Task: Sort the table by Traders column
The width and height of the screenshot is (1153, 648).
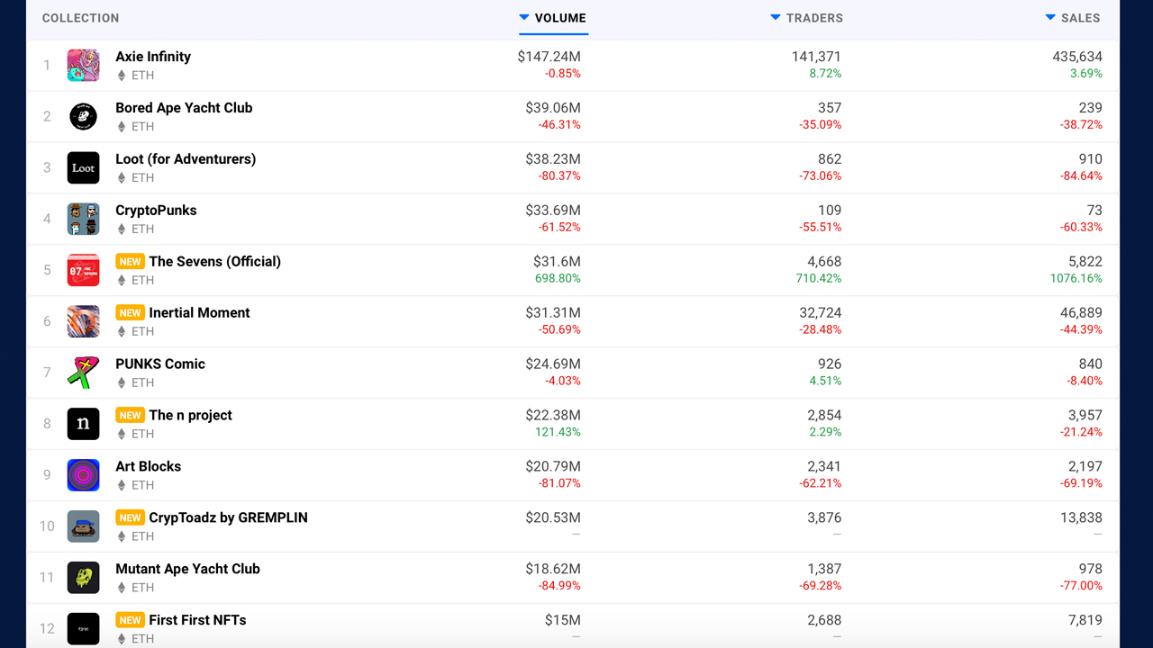Action: point(807,18)
